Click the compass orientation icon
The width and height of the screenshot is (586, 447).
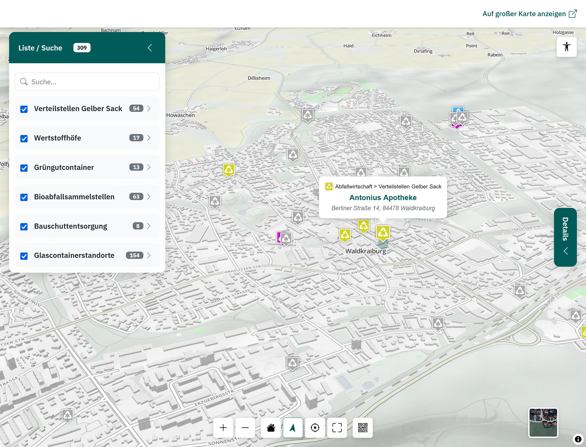click(293, 428)
